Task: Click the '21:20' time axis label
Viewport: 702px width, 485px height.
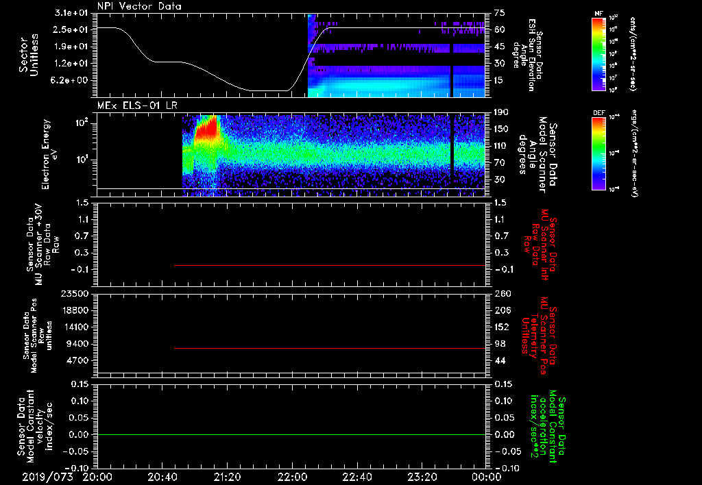Action: coord(227,477)
